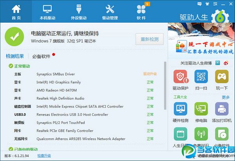Open 添加打印机 printer icon
Viewport: 235px width, 161px height.
tap(222, 109)
